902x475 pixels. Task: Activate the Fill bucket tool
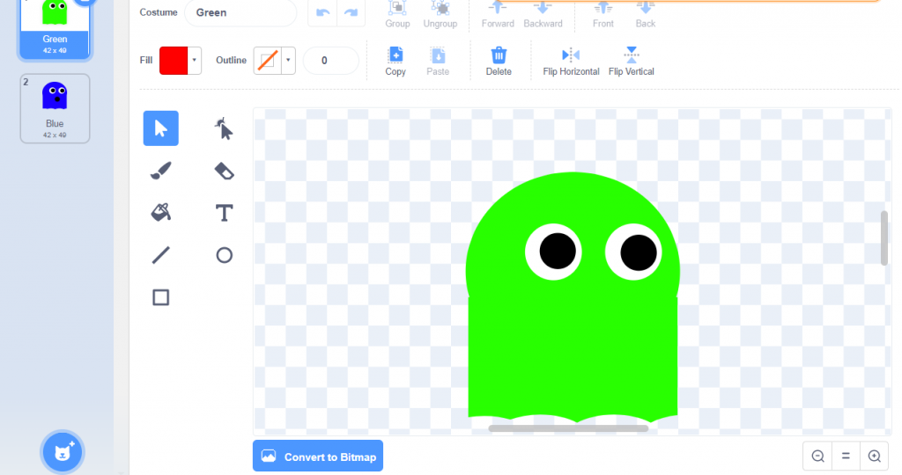point(160,213)
